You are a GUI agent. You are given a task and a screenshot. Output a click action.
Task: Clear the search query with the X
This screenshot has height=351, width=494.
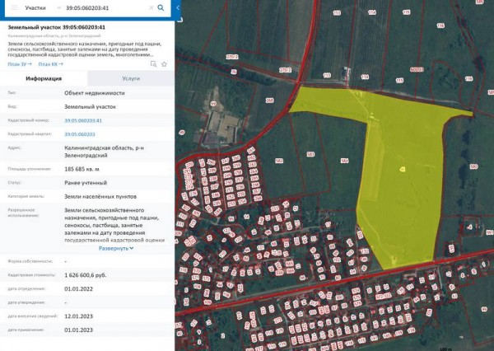(x=151, y=8)
